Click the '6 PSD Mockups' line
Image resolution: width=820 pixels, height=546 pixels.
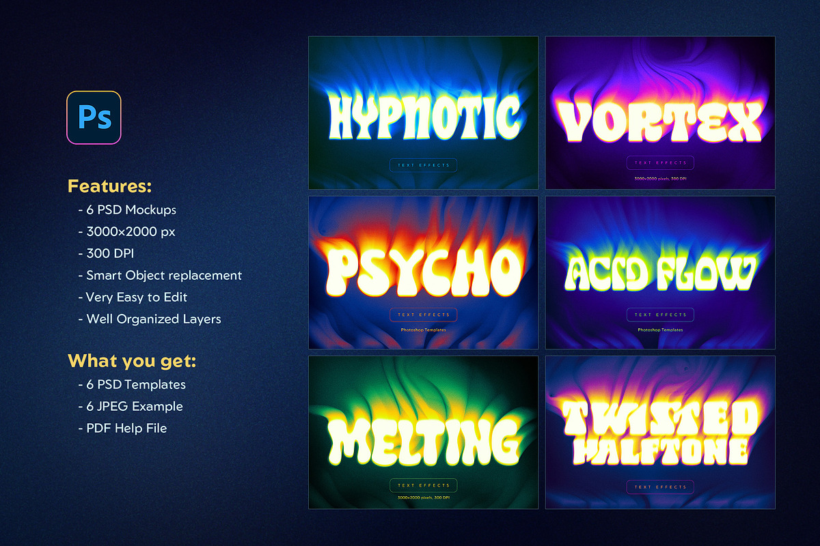(x=127, y=210)
